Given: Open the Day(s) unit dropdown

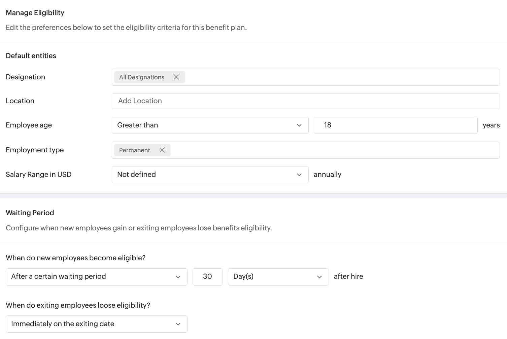Looking at the screenshot, I should tap(278, 277).
